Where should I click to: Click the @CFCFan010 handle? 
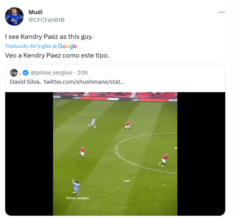coord(46,20)
